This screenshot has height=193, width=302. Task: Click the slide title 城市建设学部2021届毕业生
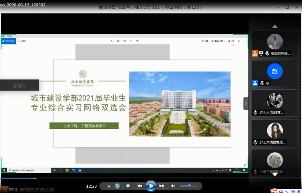78,98
